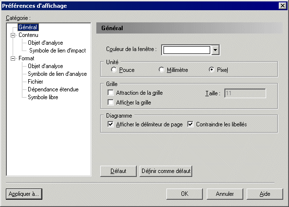Enable Afficher la grille checkbox
This screenshot has height=207, width=289.
(110, 102)
